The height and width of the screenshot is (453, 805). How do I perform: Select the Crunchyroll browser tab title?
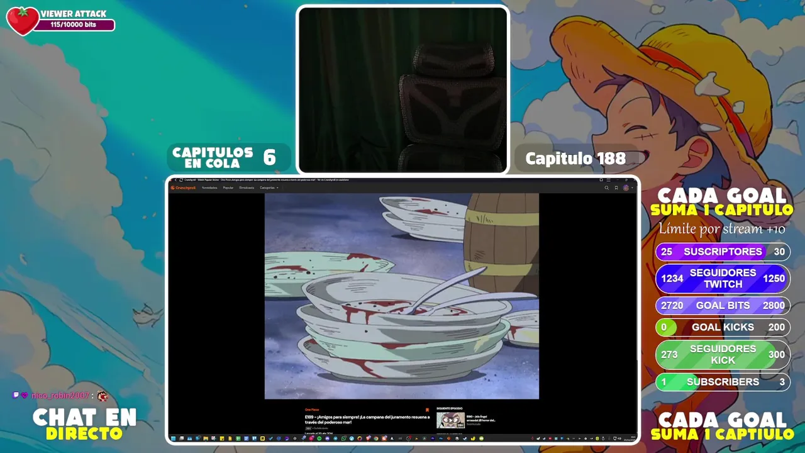pos(267,180)
